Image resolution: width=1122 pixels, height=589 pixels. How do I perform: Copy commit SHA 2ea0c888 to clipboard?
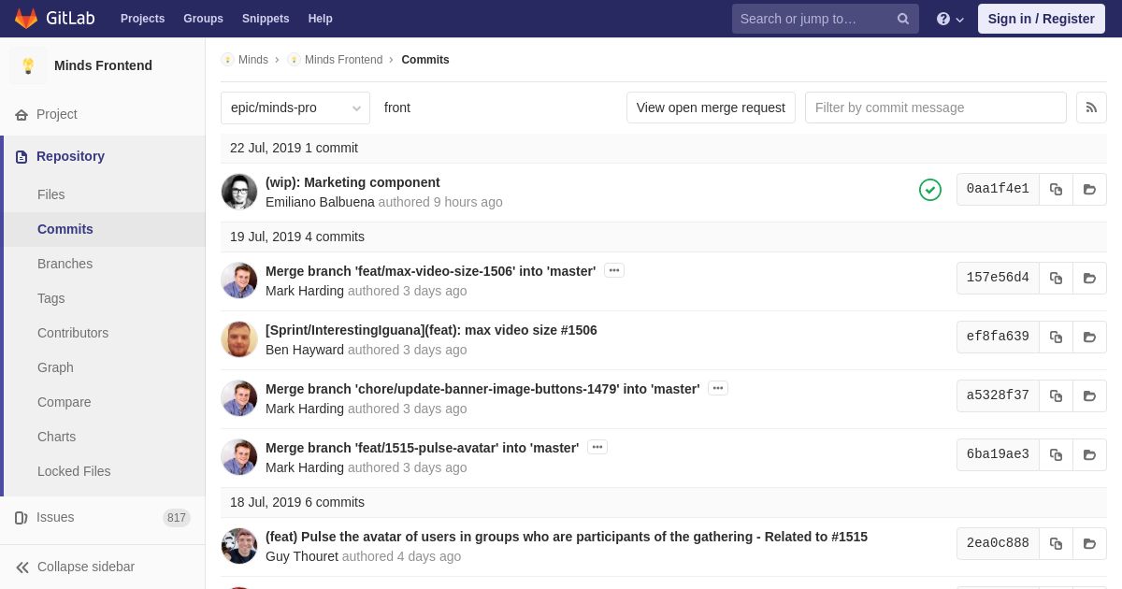(1056, 543)
